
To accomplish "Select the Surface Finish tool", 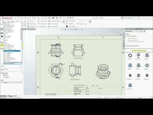I will pos(42,21).
